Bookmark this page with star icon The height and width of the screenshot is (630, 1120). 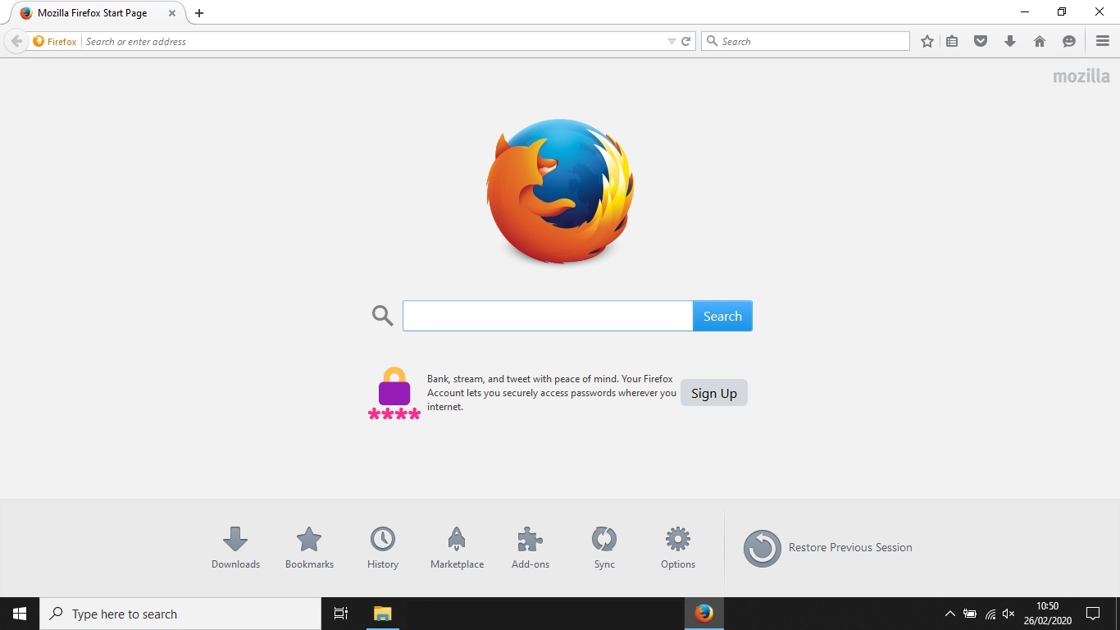tap(927, 41)
